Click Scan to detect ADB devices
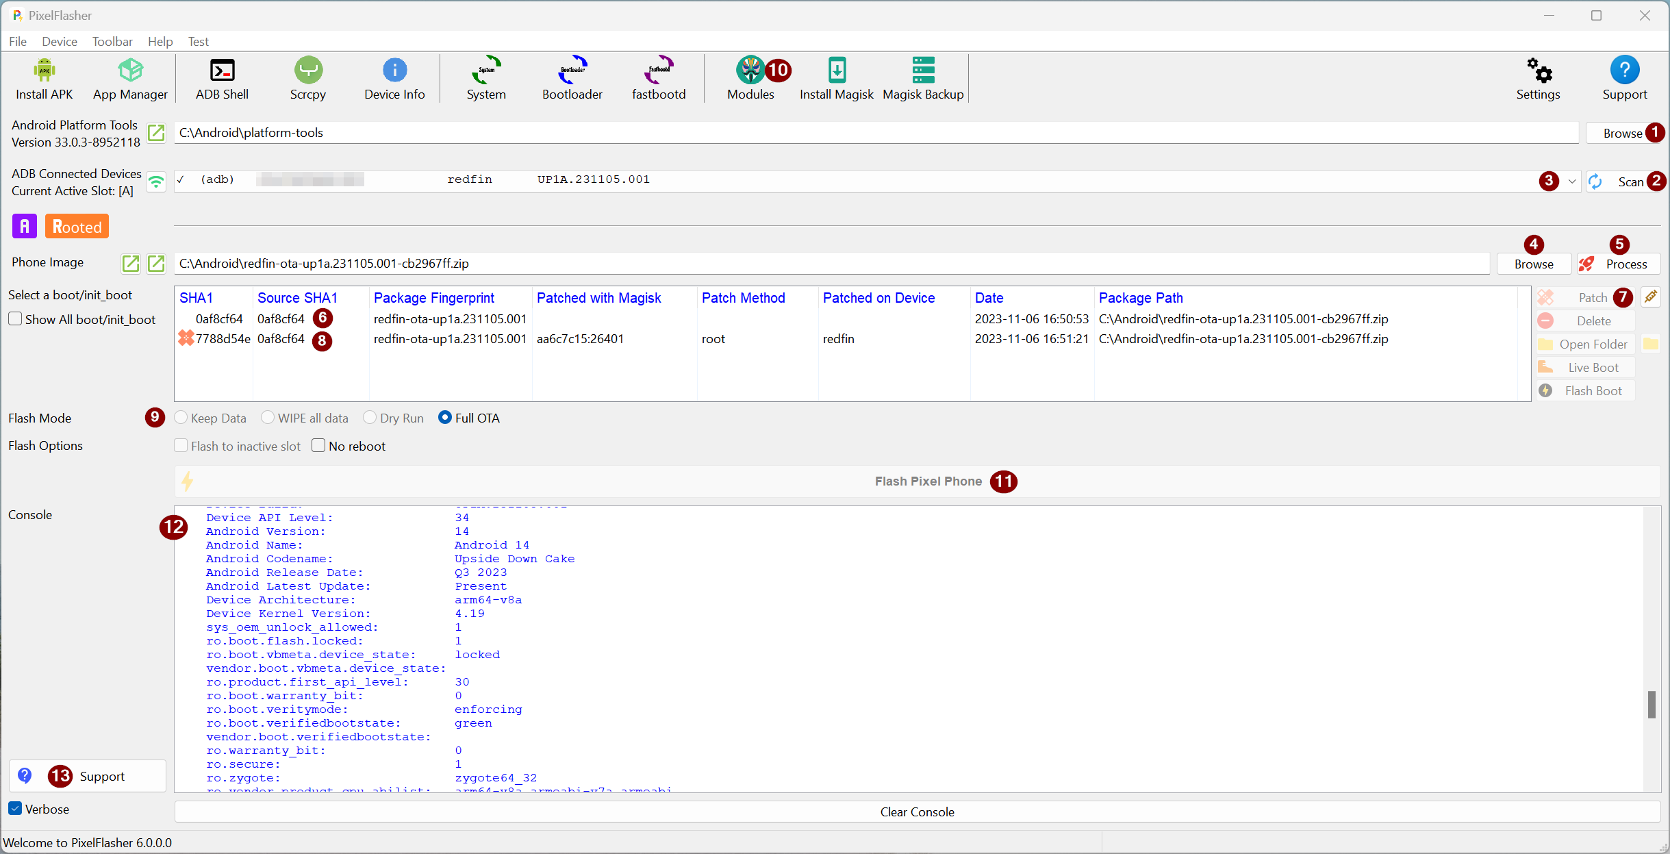The image size is (1670, 854). [1631, 179]
